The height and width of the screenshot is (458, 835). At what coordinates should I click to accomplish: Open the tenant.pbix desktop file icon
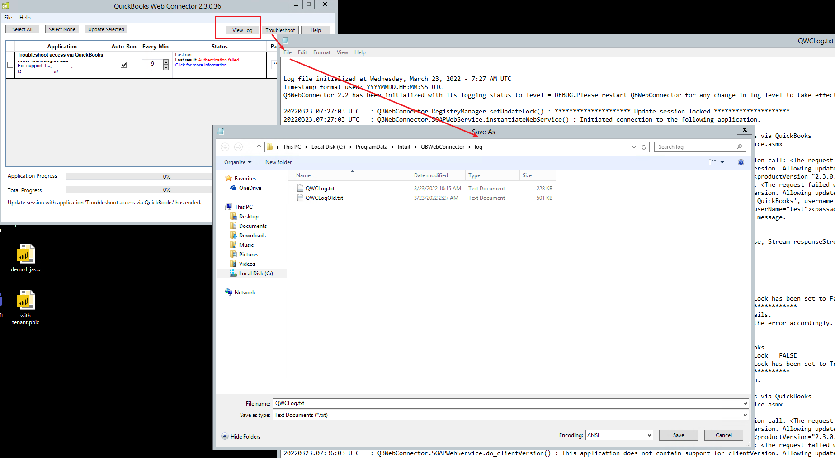coord(26,301)
